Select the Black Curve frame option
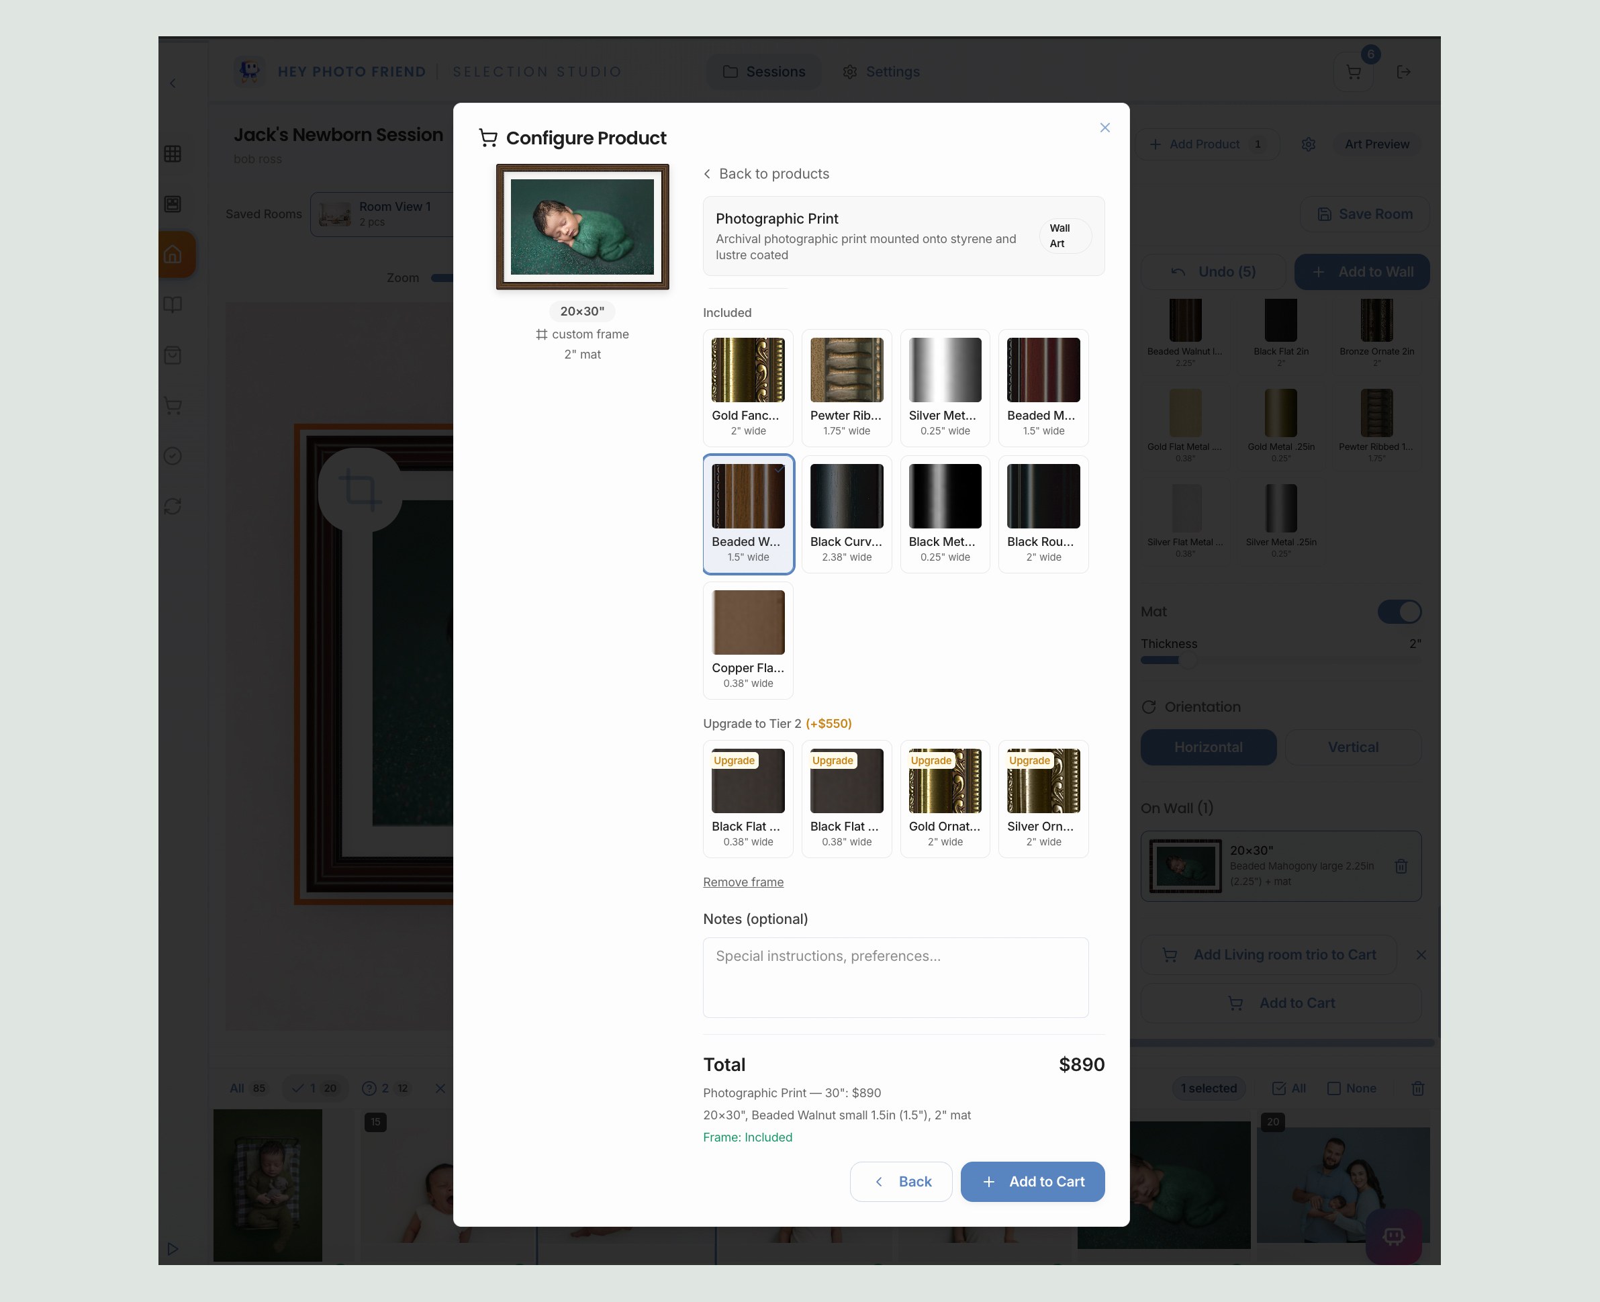Screen dimensions: 1600x1302 [x=846, y=514]
